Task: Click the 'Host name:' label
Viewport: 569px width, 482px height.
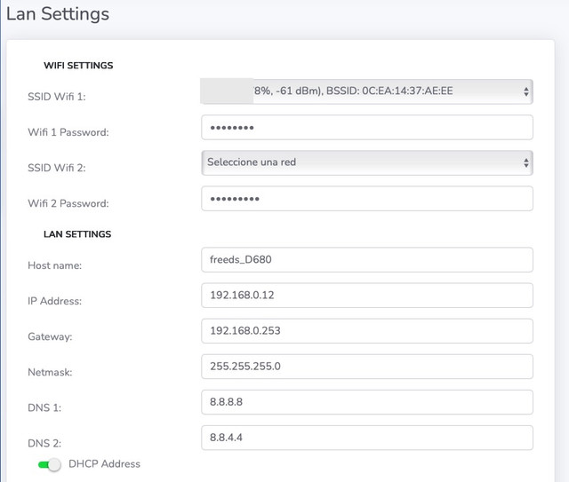Action: (55, 265)
